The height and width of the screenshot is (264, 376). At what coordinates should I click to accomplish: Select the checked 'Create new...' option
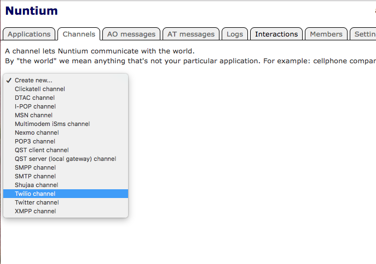coord(66,80)
